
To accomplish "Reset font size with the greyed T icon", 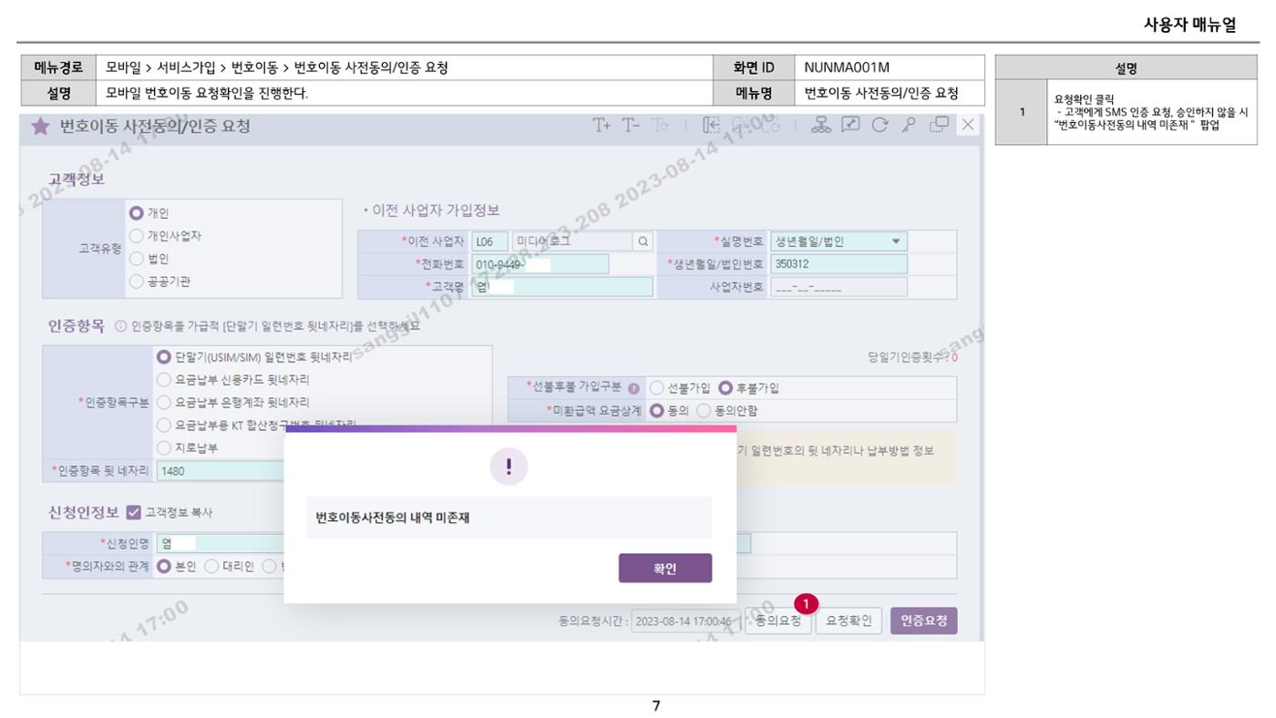I will (660, 126).
